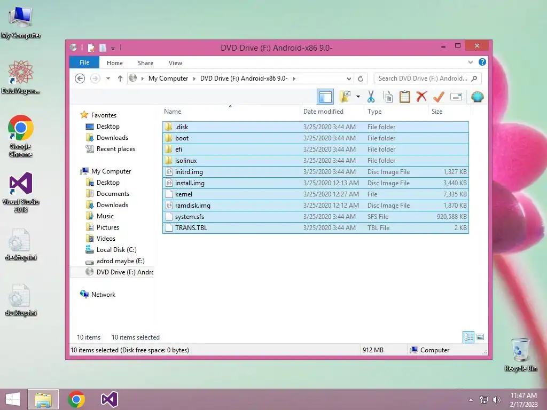Open Music in the navigation pane

coord(100,216)
